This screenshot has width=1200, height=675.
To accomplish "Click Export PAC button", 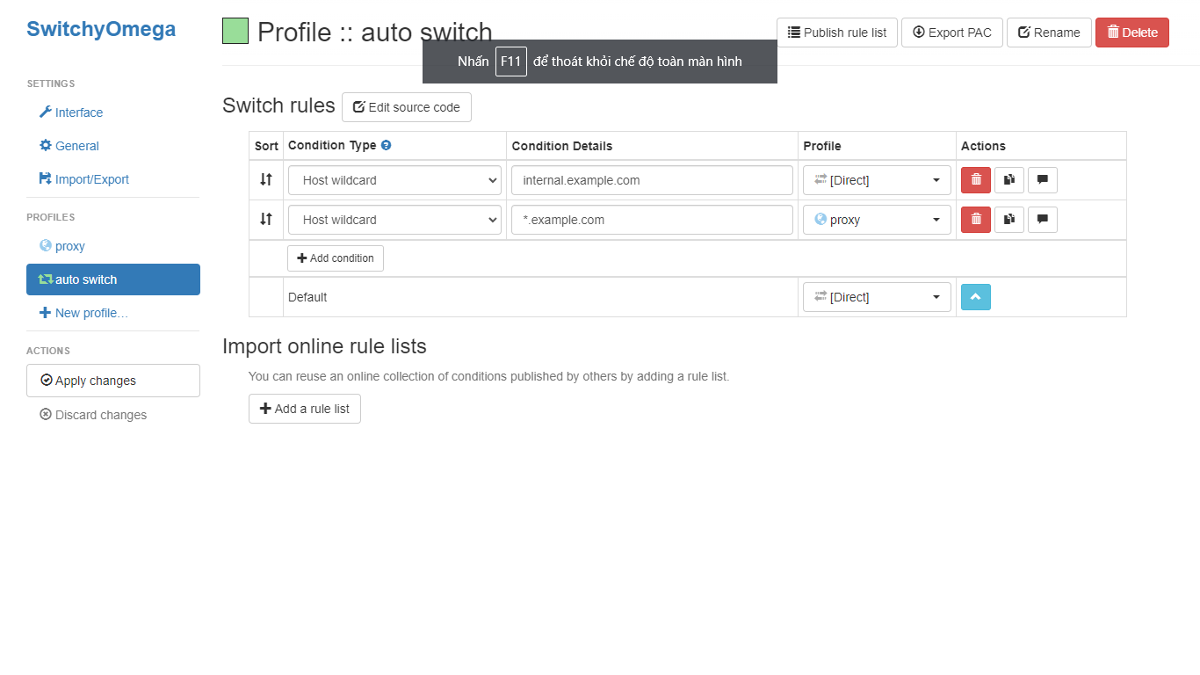I will (x=952, y=33).
